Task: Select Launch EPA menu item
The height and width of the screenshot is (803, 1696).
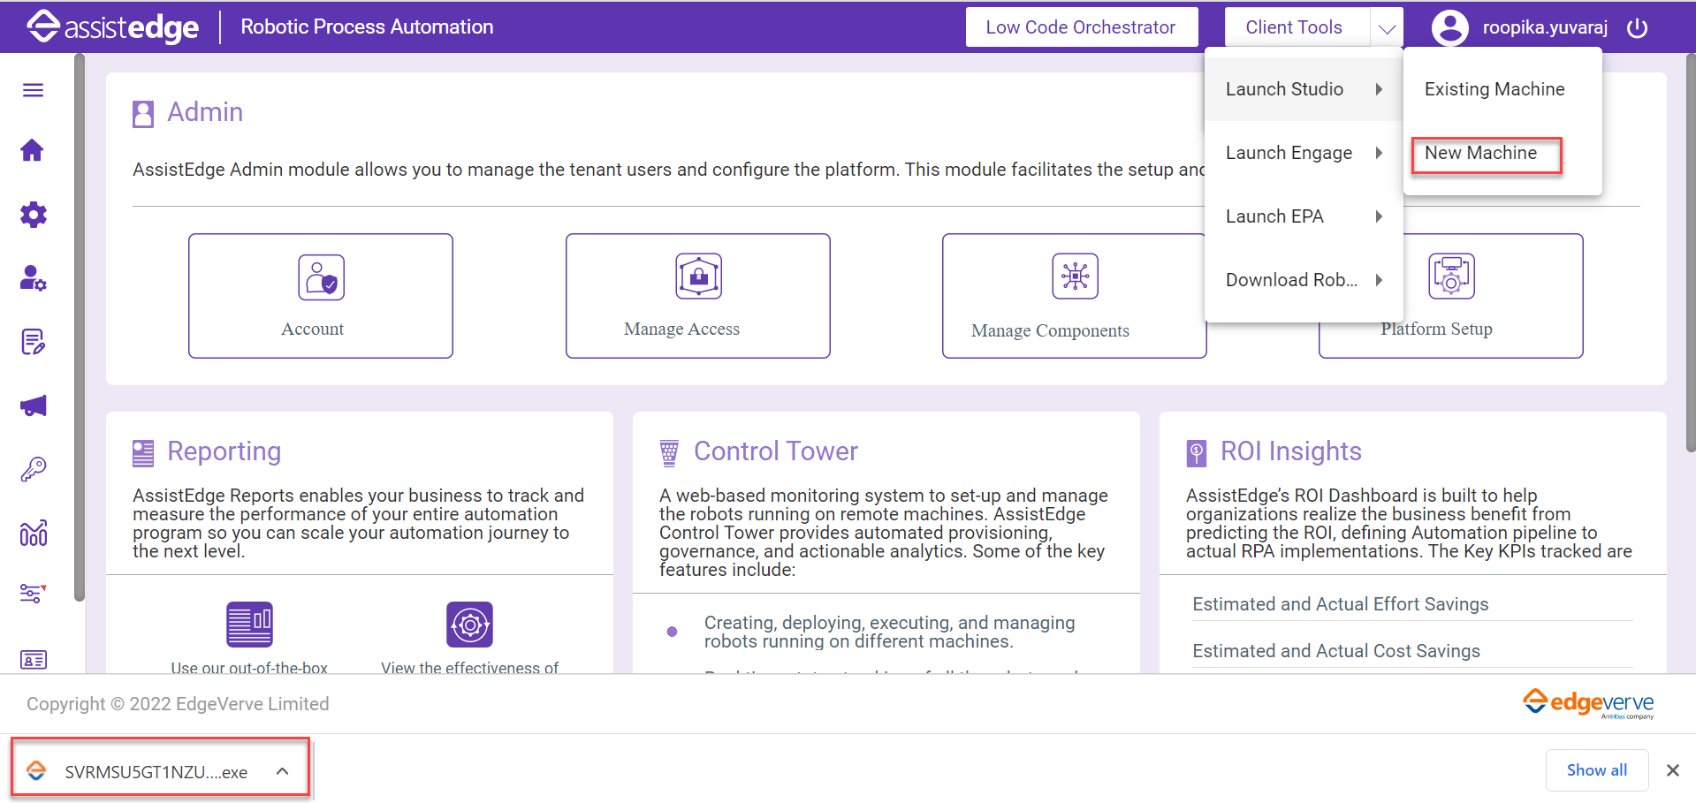Action: click(1304, 216)
